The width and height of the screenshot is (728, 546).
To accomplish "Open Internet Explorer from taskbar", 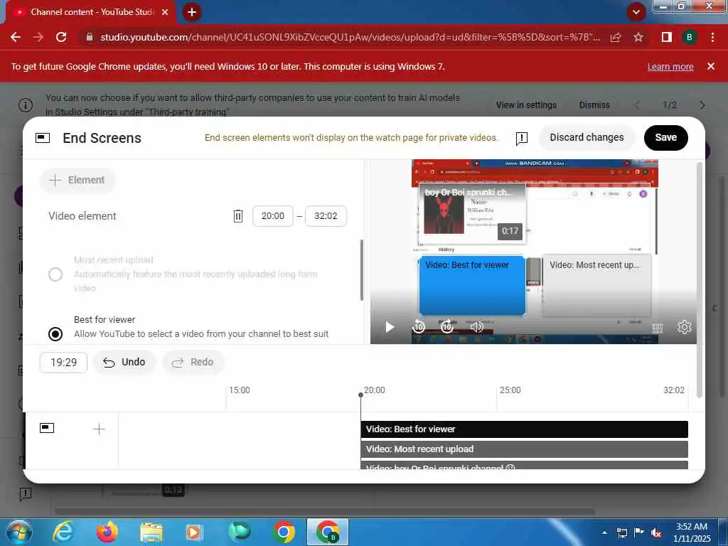I will click(63, 532).
